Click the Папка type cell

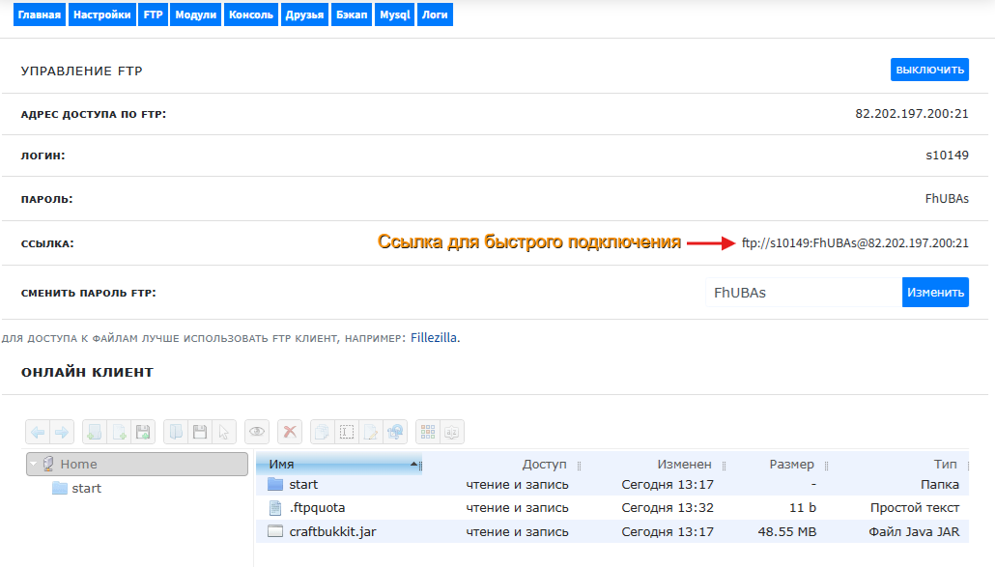tap(940, 484)
